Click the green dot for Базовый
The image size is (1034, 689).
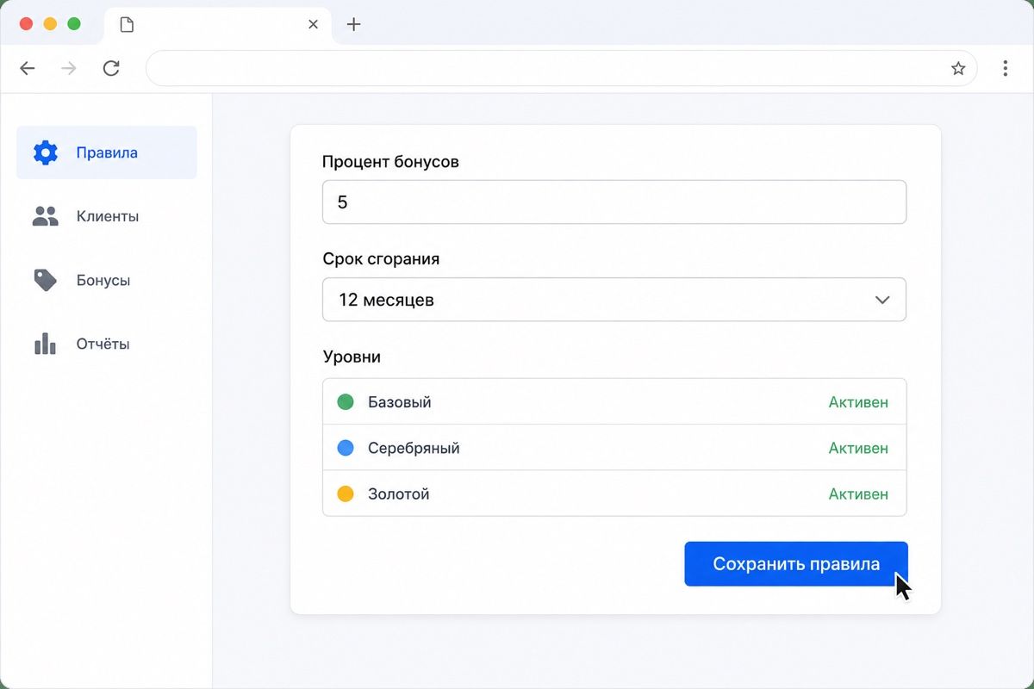point(346,402)
